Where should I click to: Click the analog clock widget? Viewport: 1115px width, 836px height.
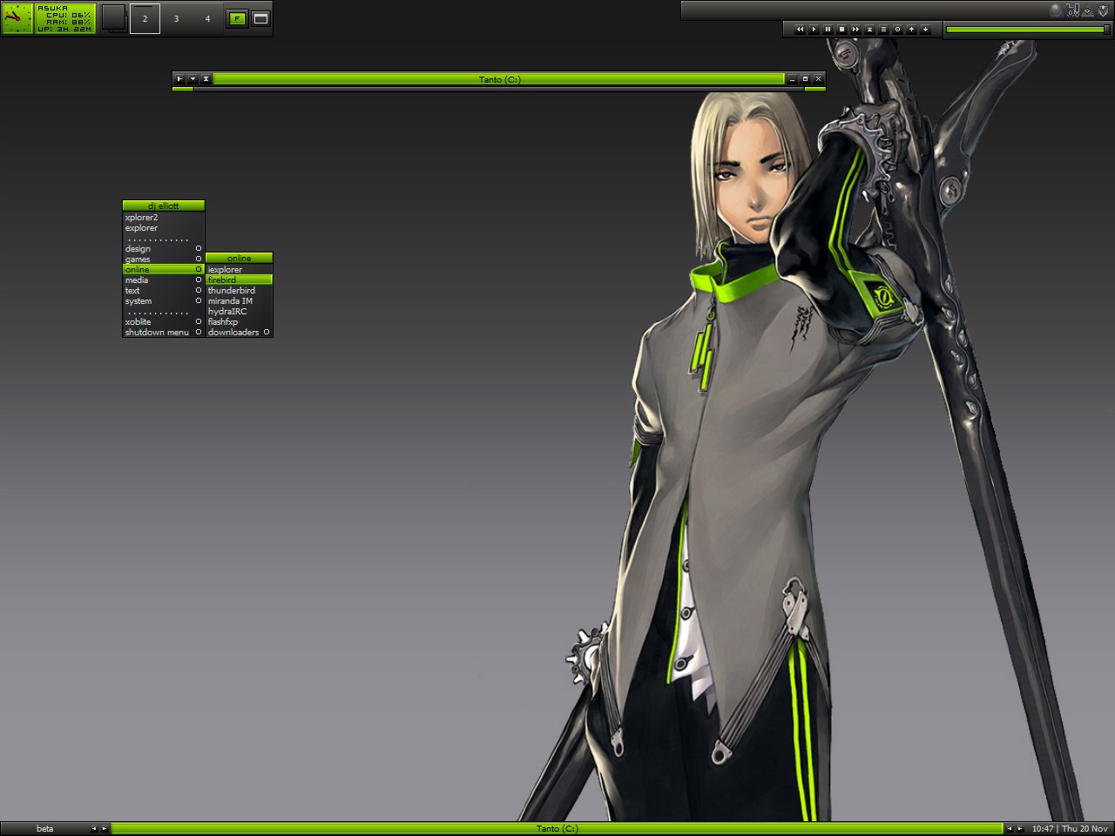click(x=17, y=18)
